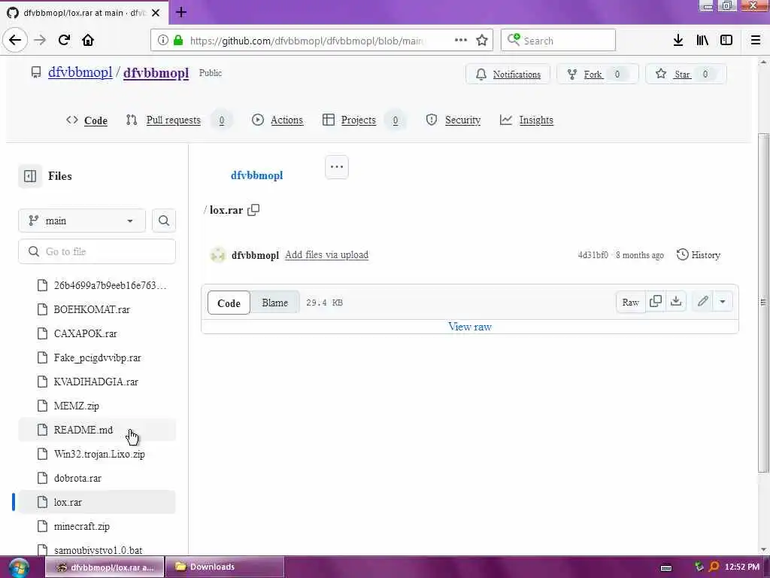Switch to the Downloads taskbar window
The image size is (770, 578).
coord(224,567)
